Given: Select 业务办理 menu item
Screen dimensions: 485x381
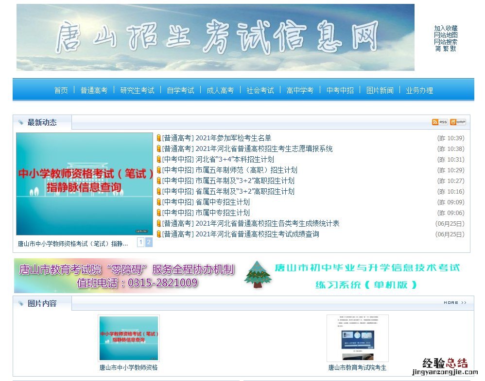Looking at the screenshot, I should [419, 90].
